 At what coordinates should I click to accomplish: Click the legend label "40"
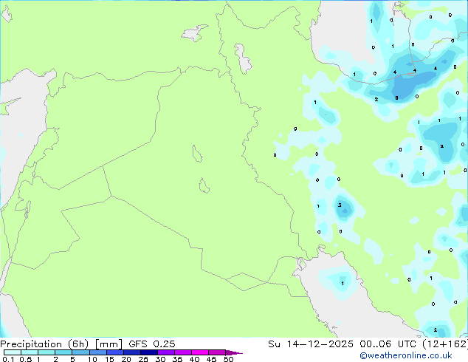[x=194, y=359]
